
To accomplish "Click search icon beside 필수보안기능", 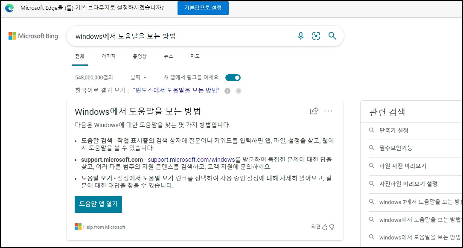I will point(372,148).
